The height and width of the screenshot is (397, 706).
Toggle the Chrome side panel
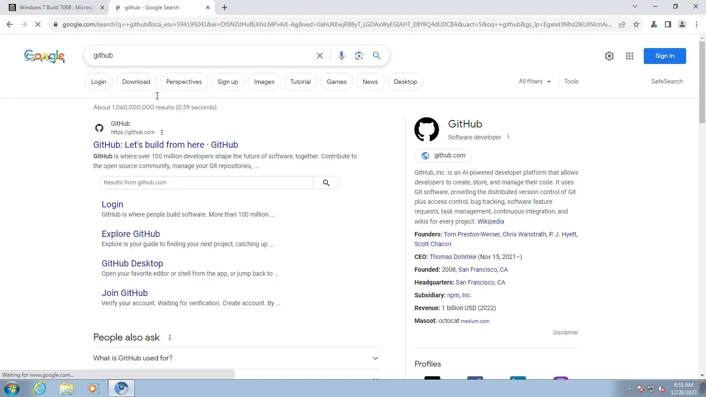668,25
